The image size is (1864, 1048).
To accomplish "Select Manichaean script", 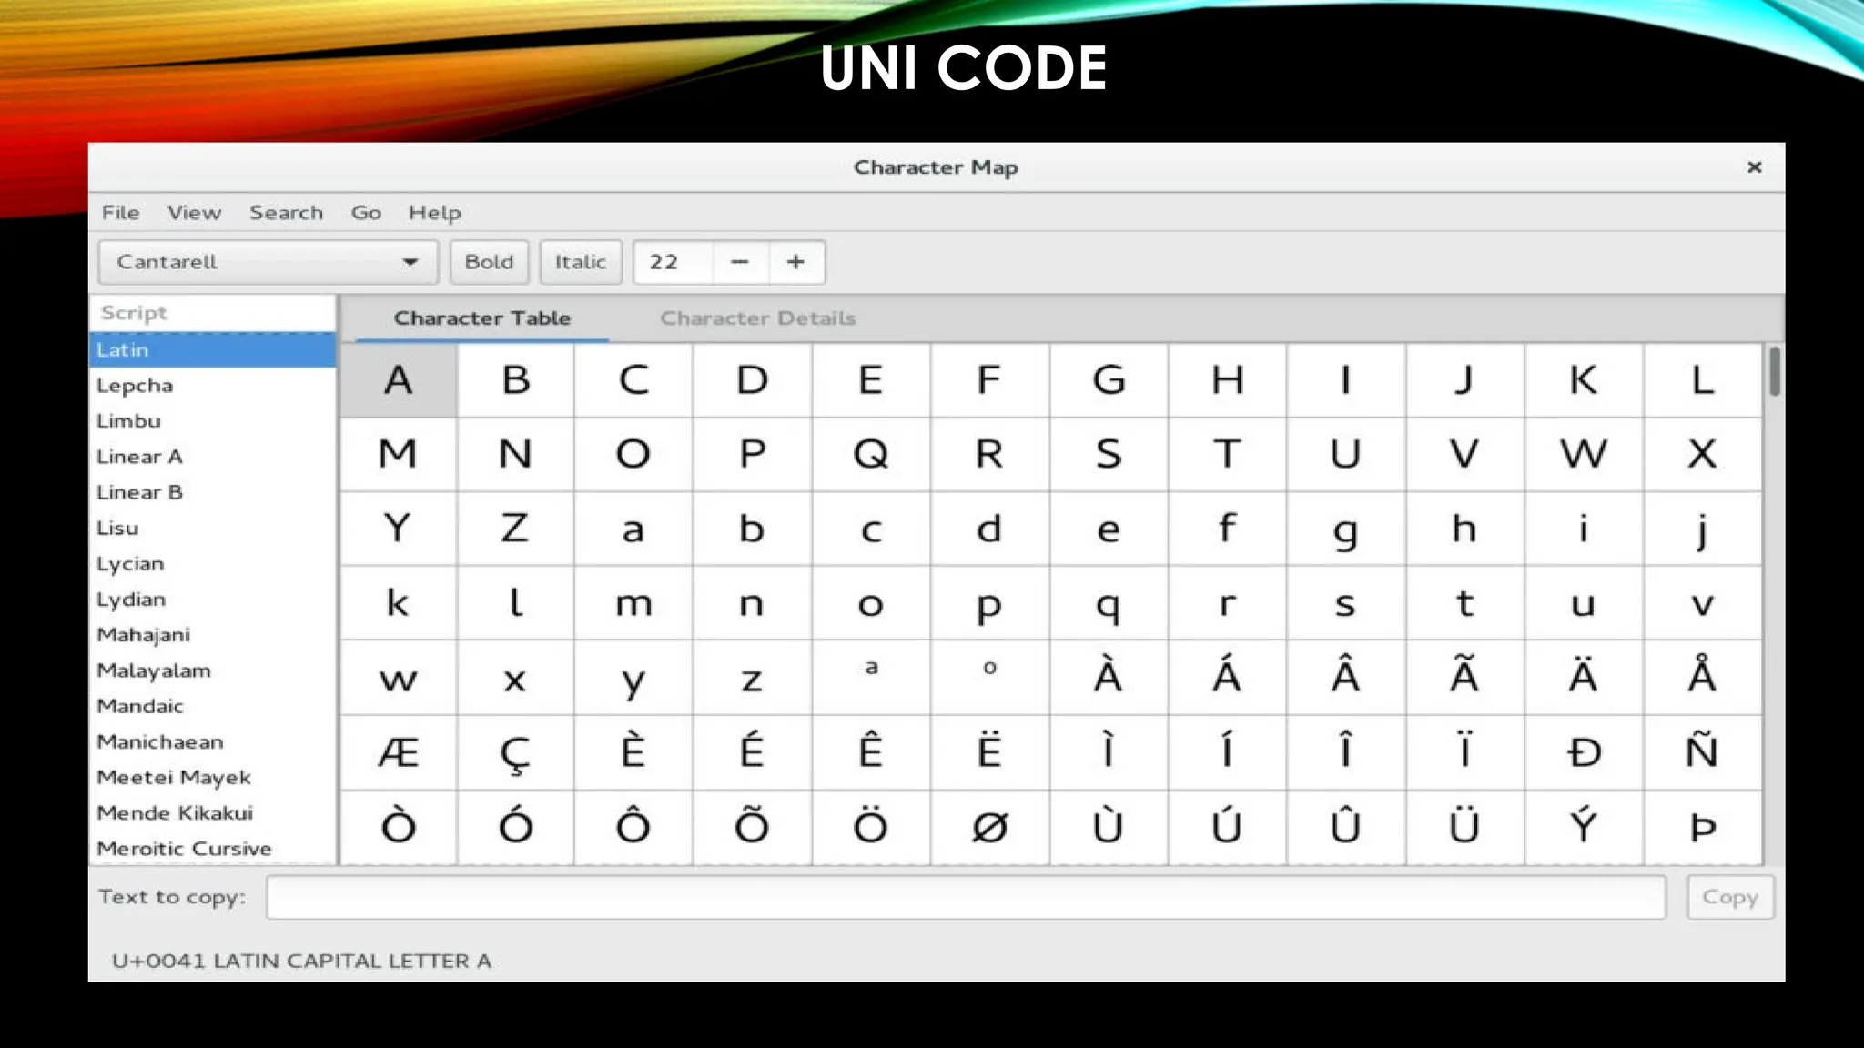I will click(213, 742).
